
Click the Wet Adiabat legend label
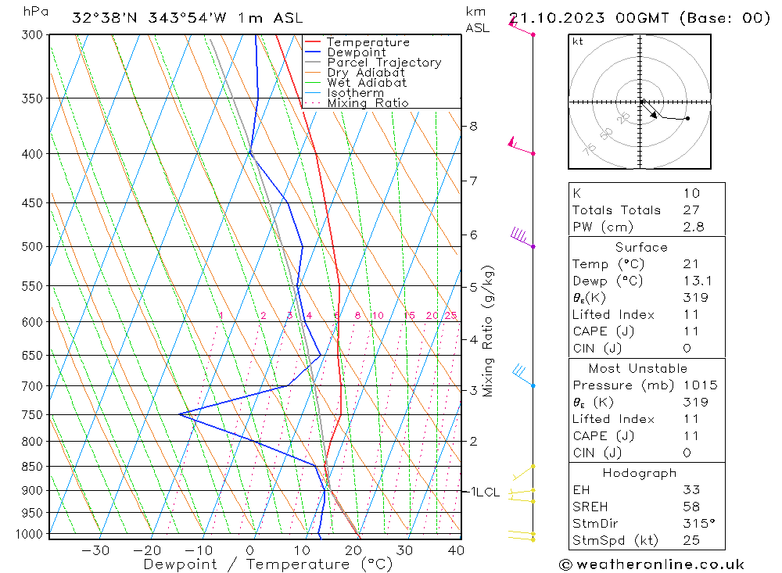click(367, 83)
